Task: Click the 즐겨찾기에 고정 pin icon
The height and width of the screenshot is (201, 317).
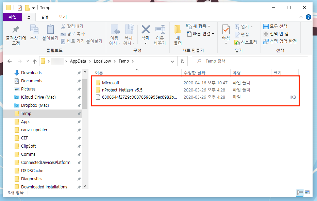Action: pos(16,30)
